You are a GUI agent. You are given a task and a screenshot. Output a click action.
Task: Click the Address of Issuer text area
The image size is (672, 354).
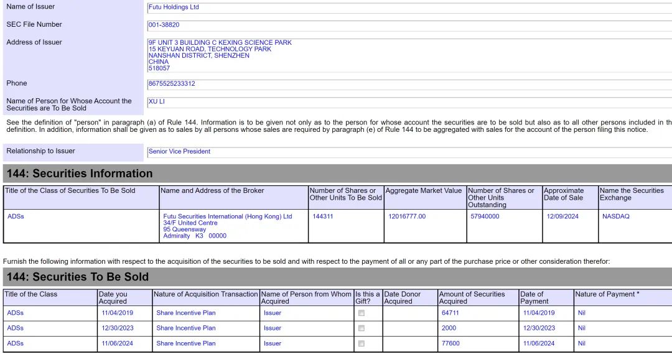pyautogui.click(x=409, y=55)
